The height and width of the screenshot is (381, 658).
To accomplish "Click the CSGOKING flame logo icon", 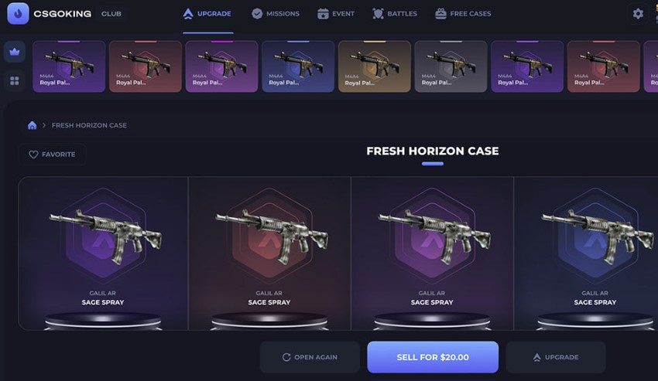I will (18, 13).
